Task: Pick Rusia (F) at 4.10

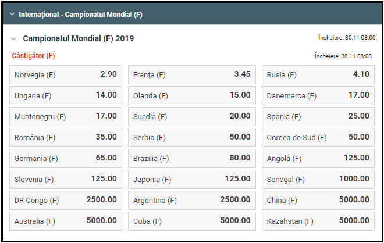Action: point(318,74)
